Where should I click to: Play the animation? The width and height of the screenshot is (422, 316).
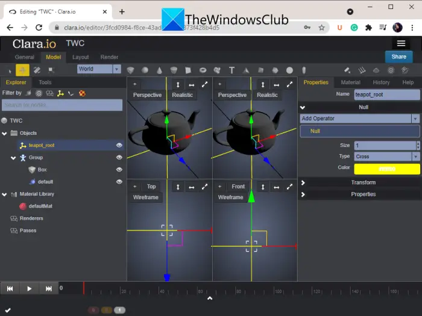30,288
